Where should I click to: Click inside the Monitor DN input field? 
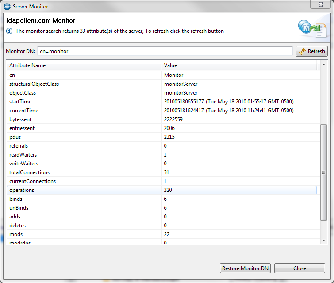pos(165,51)
